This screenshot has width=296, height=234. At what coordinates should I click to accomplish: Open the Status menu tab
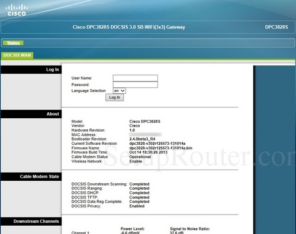point(13,43)
